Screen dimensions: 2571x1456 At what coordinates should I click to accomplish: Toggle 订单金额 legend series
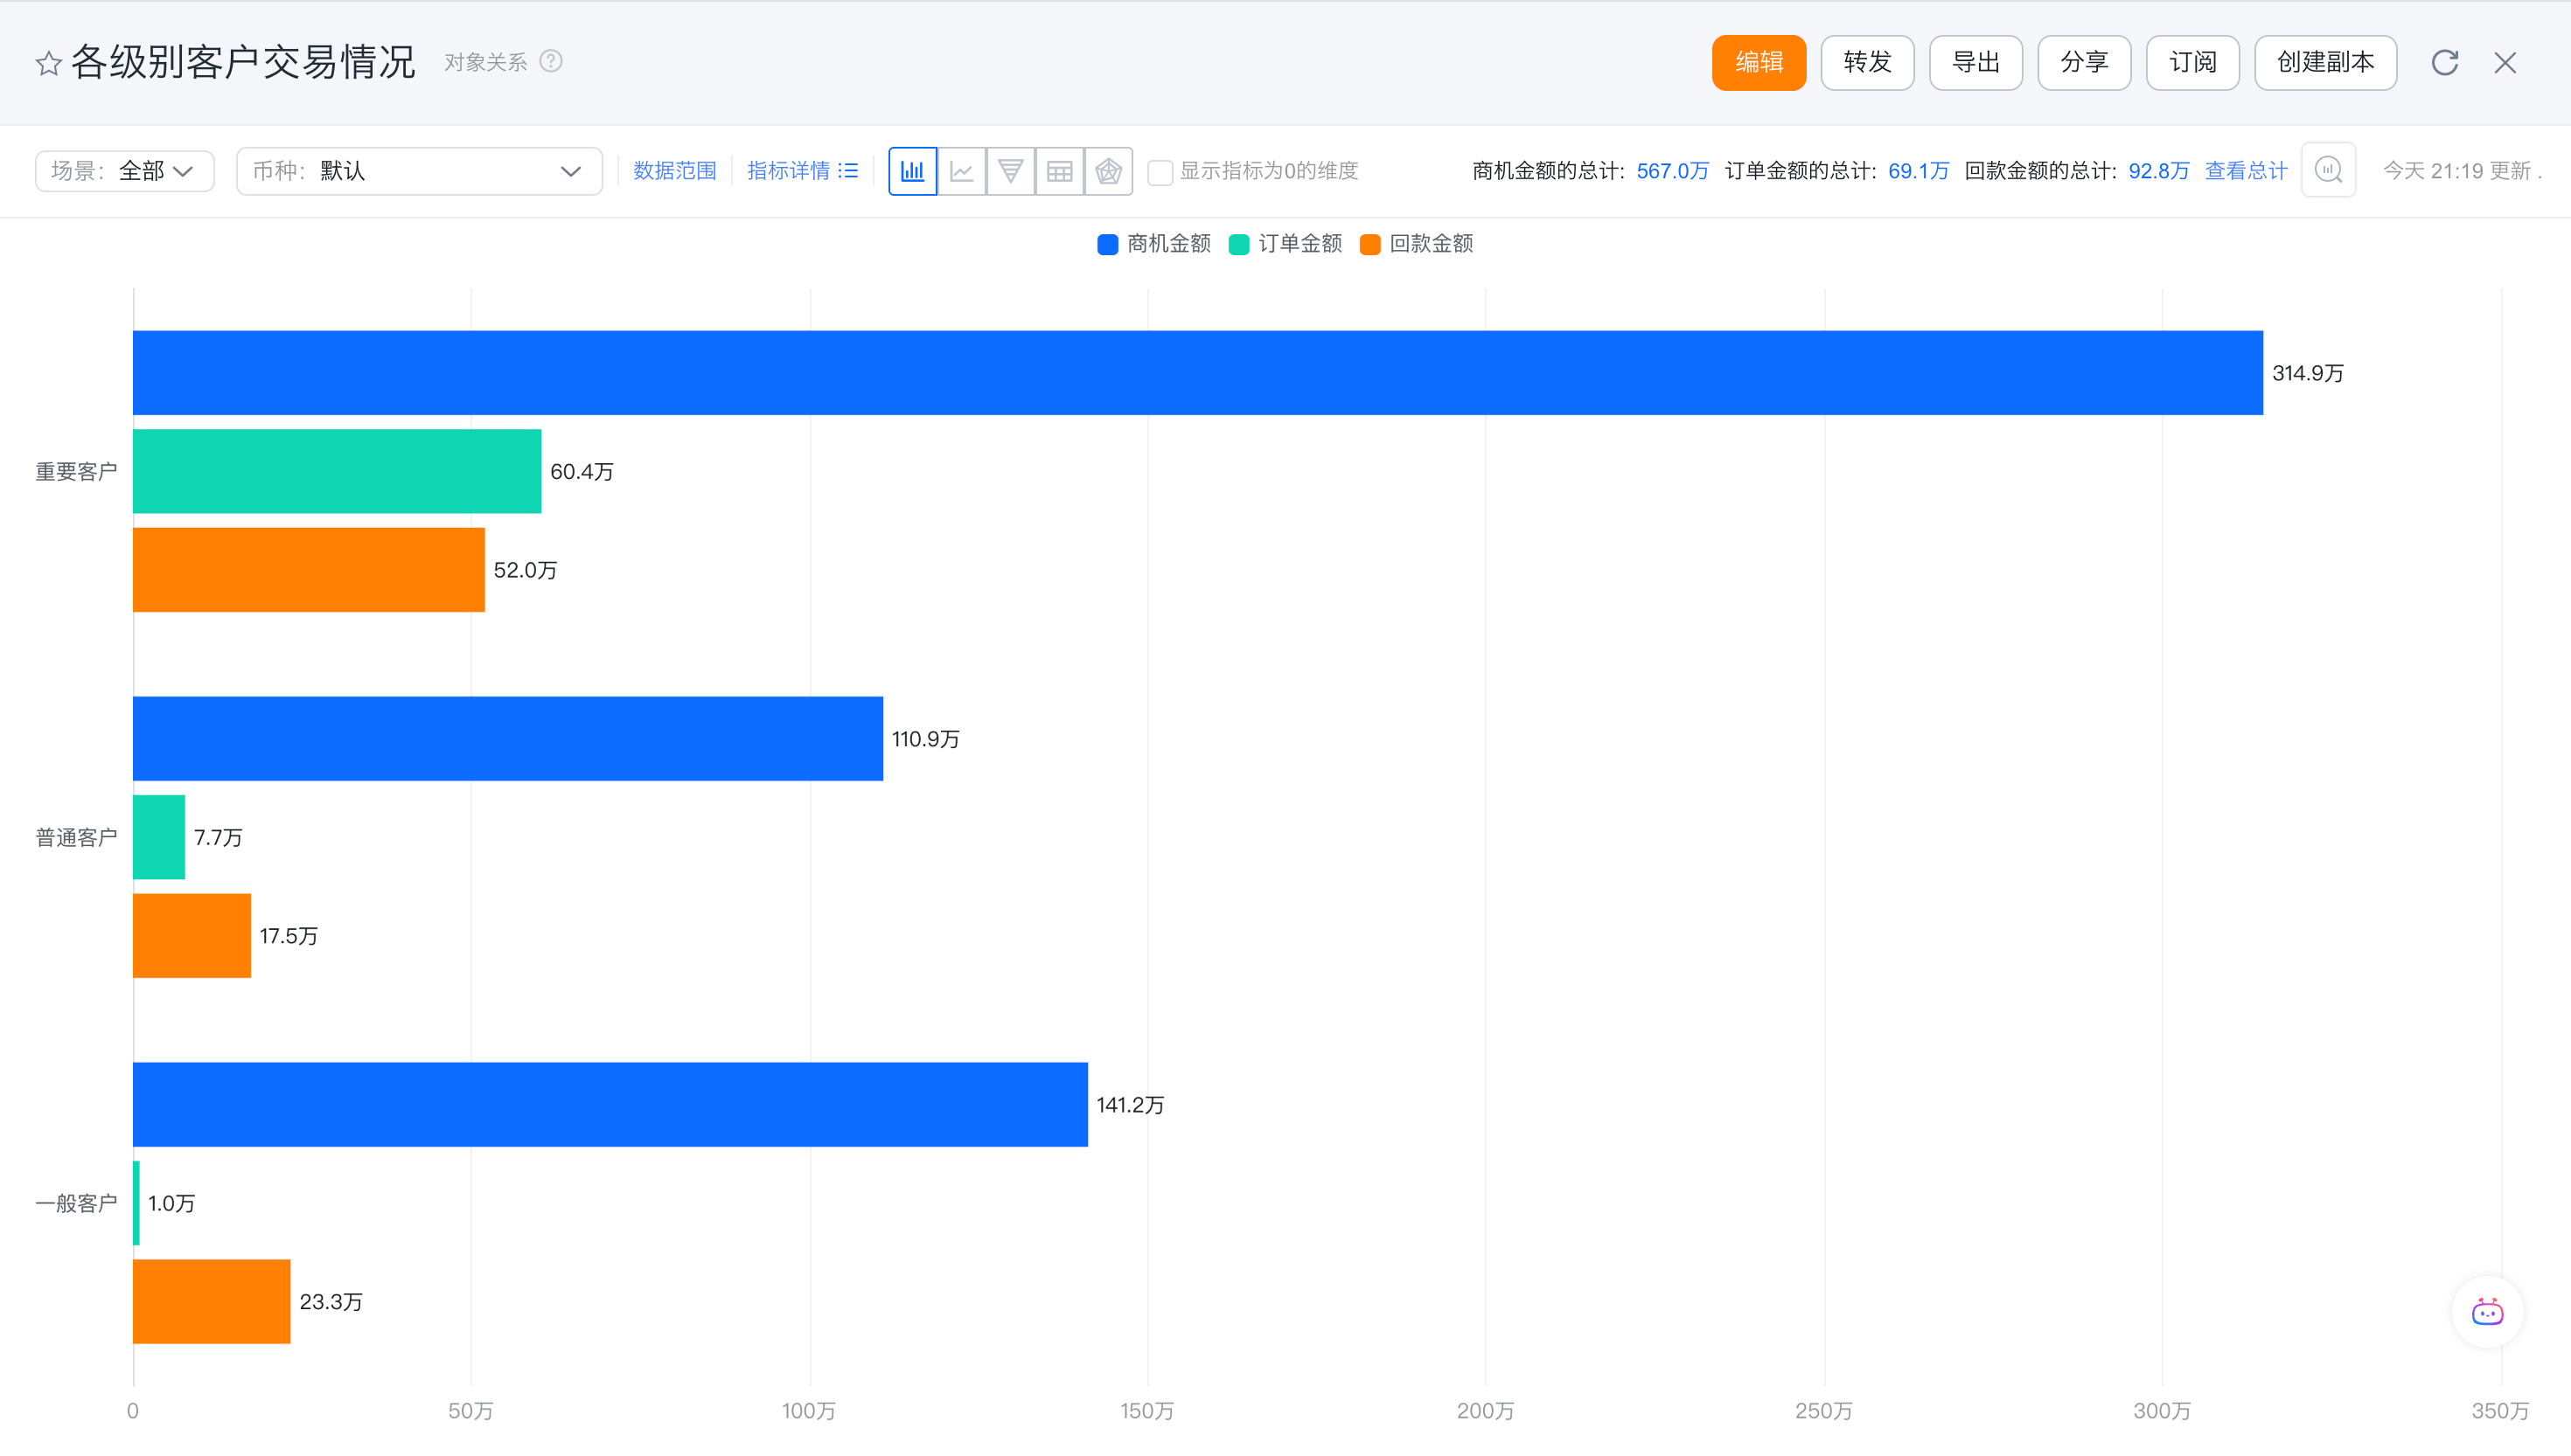pos(1299,244)
